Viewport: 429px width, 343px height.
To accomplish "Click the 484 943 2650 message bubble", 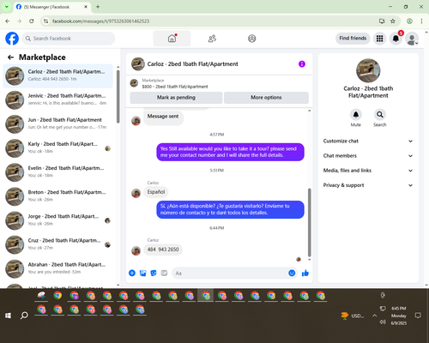I will (163, 250).
